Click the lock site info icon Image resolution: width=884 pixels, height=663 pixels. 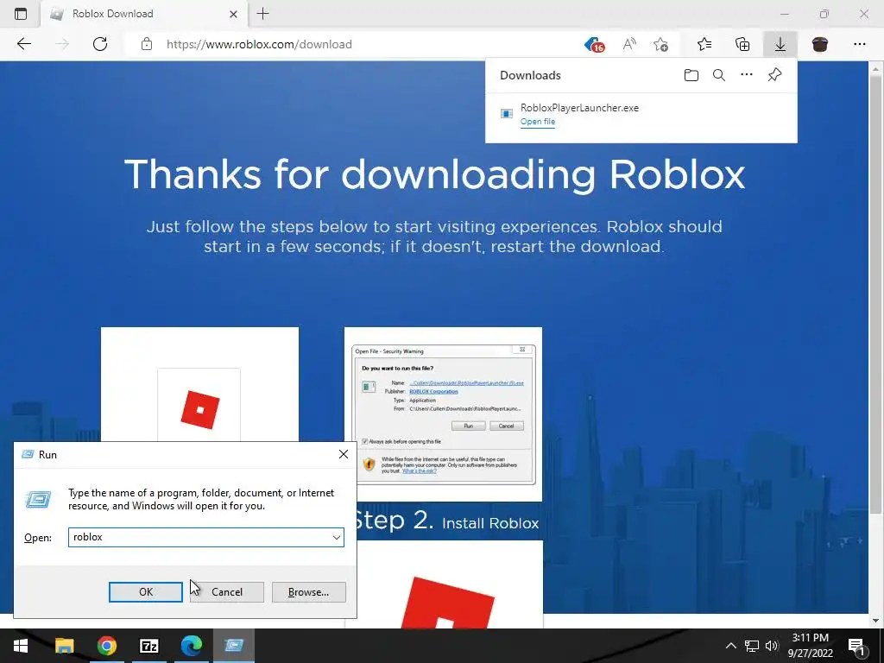147,44
